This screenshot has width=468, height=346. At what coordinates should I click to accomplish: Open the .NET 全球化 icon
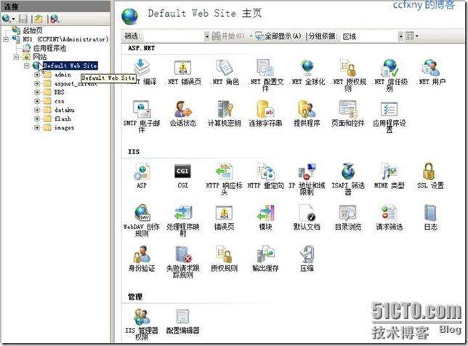coord(307,72)
